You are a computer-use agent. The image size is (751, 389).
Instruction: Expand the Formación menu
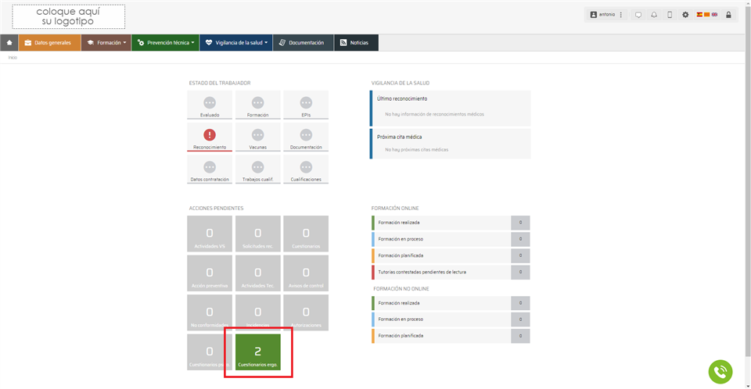coord(106,43)
